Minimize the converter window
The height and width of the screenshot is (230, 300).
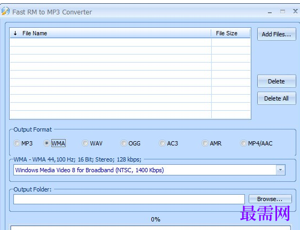click(x=270, y=12)
